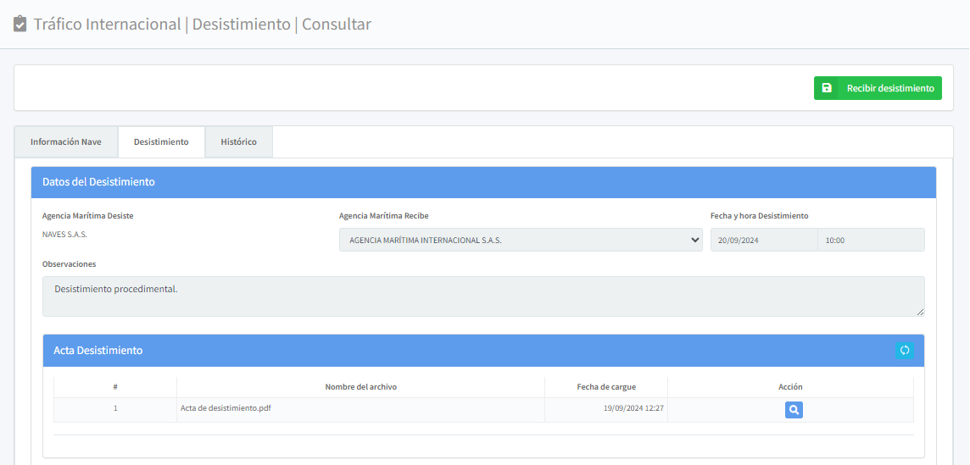The width and height of the screenshot is (970, 465).
Task: Click the upload date 19/09/2024 12:27 cell
Action: click(x=633, y=408)
